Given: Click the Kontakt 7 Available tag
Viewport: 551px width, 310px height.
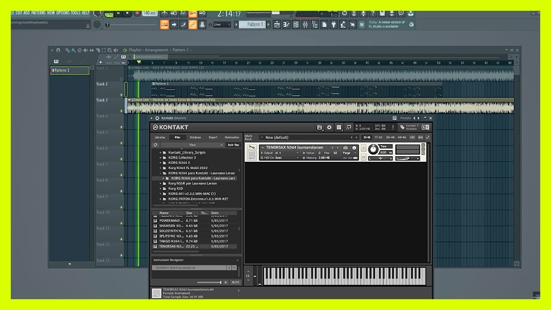Looking at the screenshot, I should coord(409,127).
